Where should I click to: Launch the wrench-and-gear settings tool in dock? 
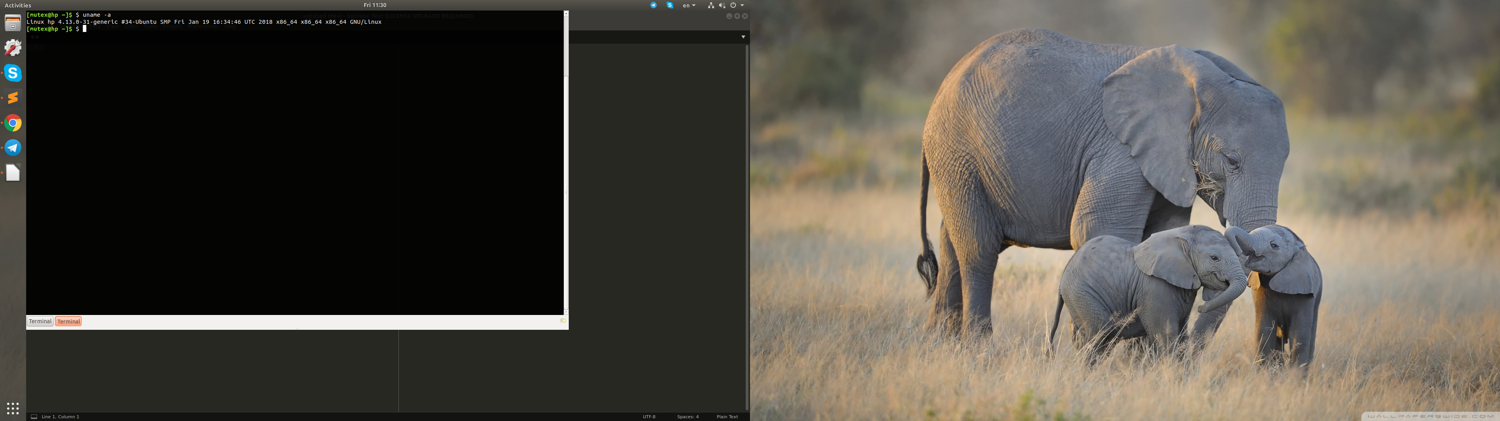pos(13,48)
